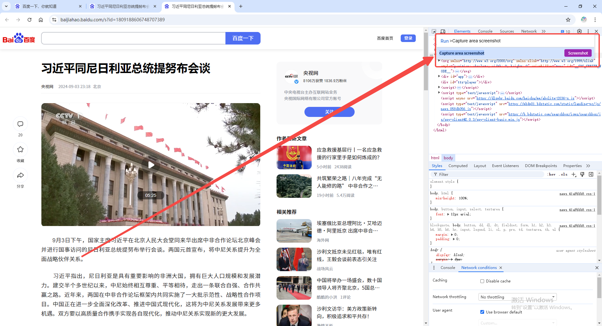Open news.41a9bbb8.css link for min-height rule
The width and height of the screenshot is (602, 326).
click(577, 194)
